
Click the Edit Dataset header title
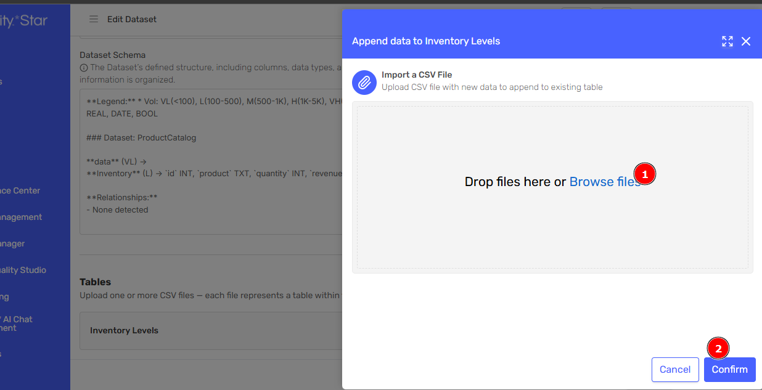click(132, 19)
